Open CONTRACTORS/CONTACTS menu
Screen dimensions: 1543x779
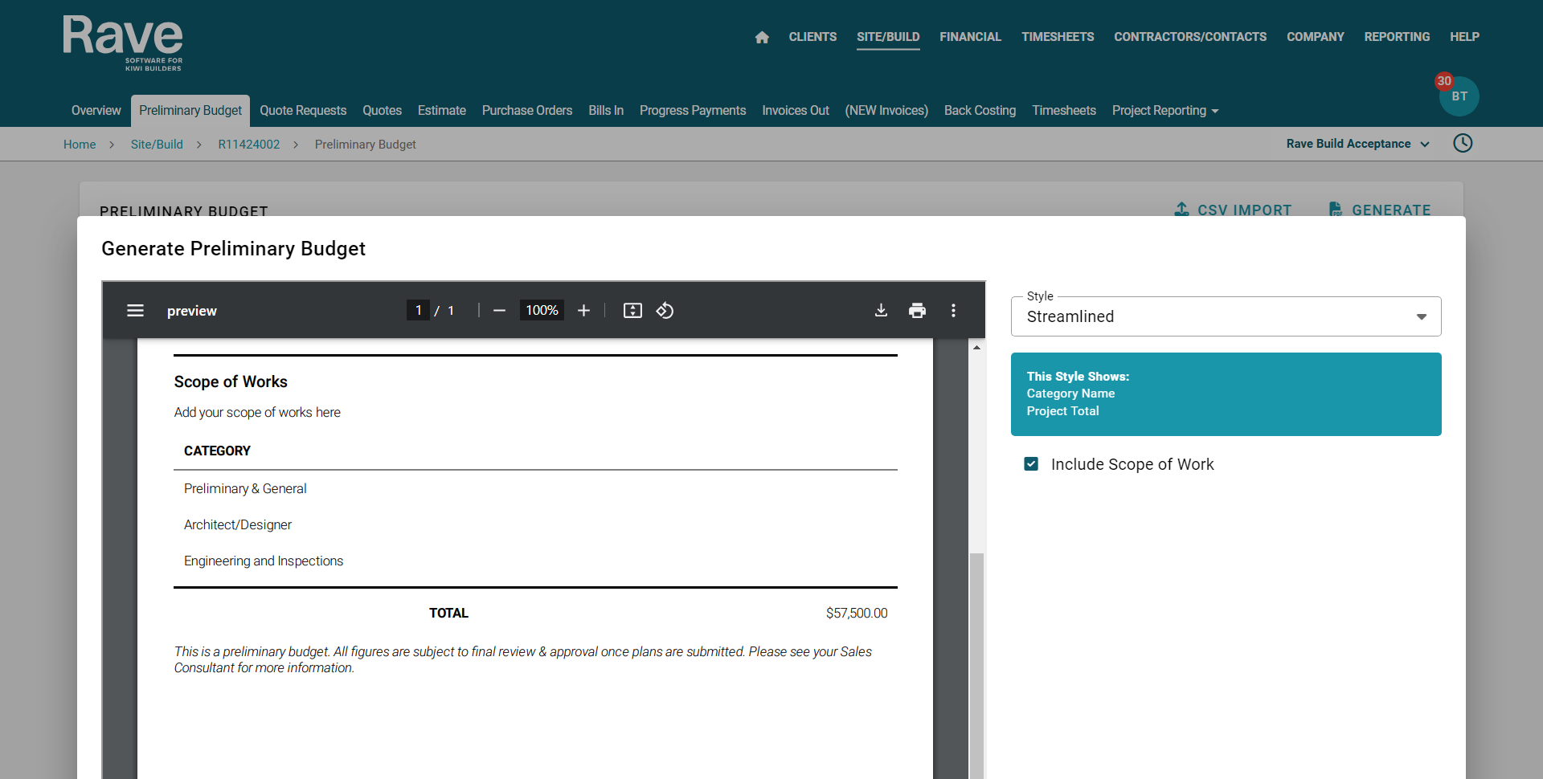click(x=1190, y=37)
